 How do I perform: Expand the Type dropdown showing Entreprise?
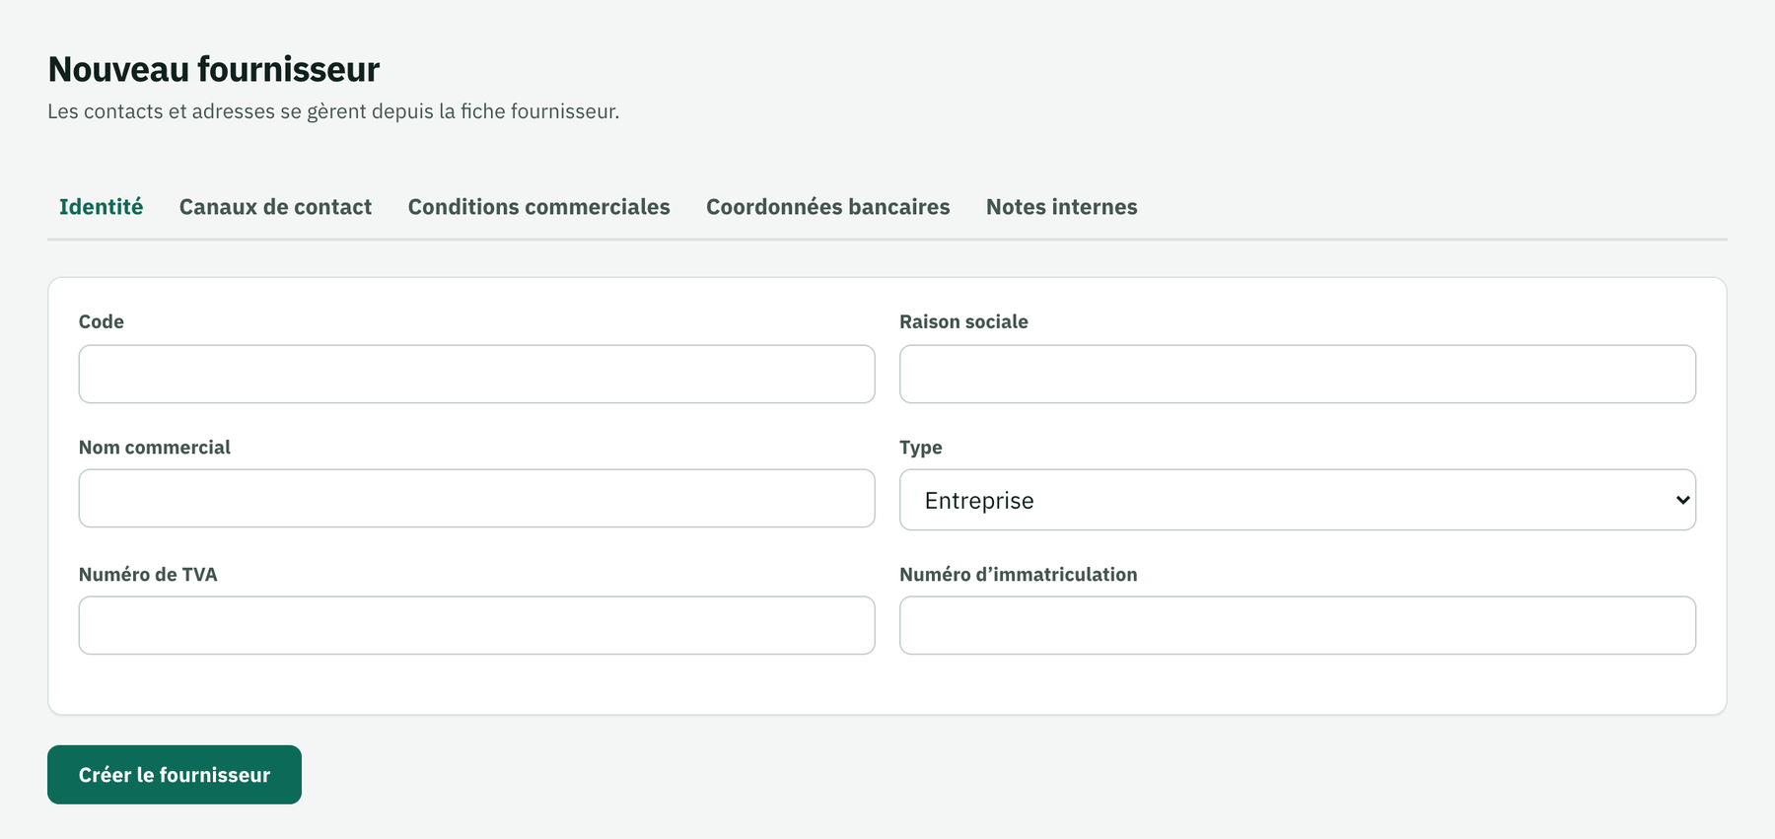(x=1298, y=500)
